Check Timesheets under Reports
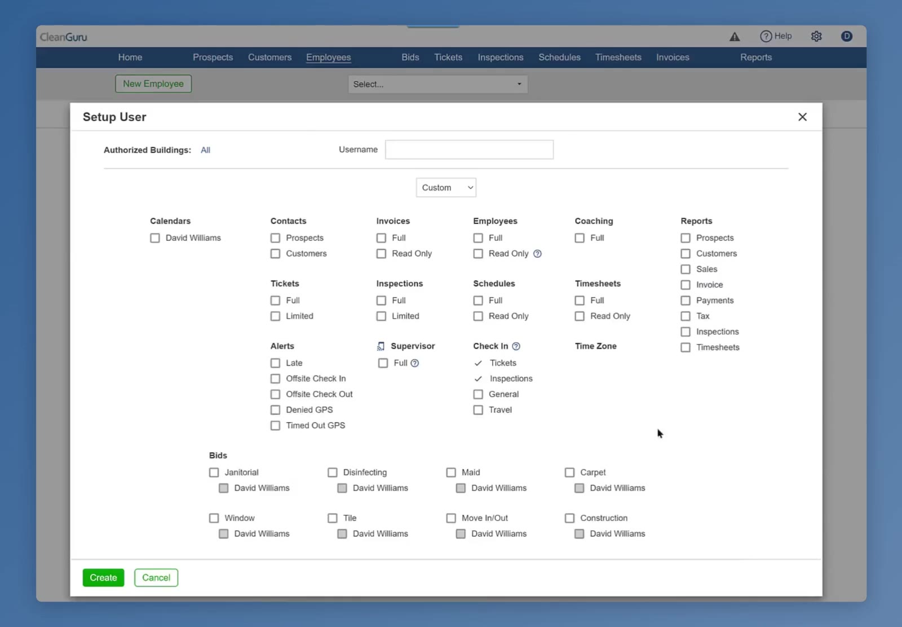This screenshot has width=902, height=627. [x=686, y=347]
